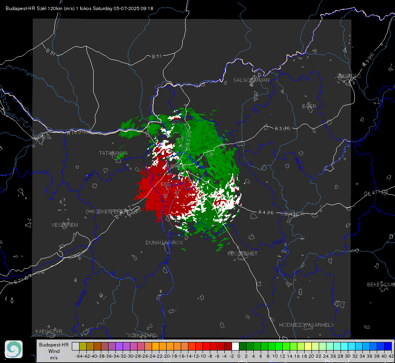Click the BUDAPEST city label on the map

[178, 167]
